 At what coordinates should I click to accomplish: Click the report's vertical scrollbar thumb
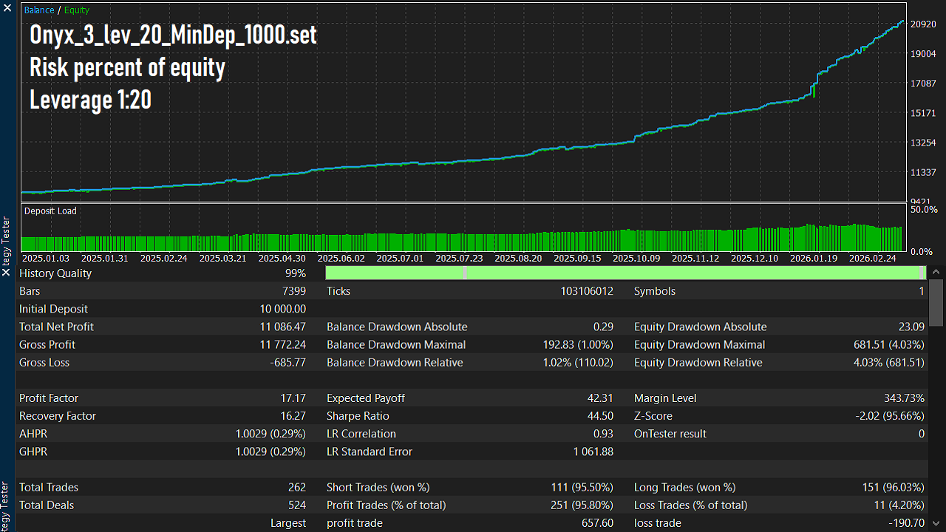pos(936,302)
